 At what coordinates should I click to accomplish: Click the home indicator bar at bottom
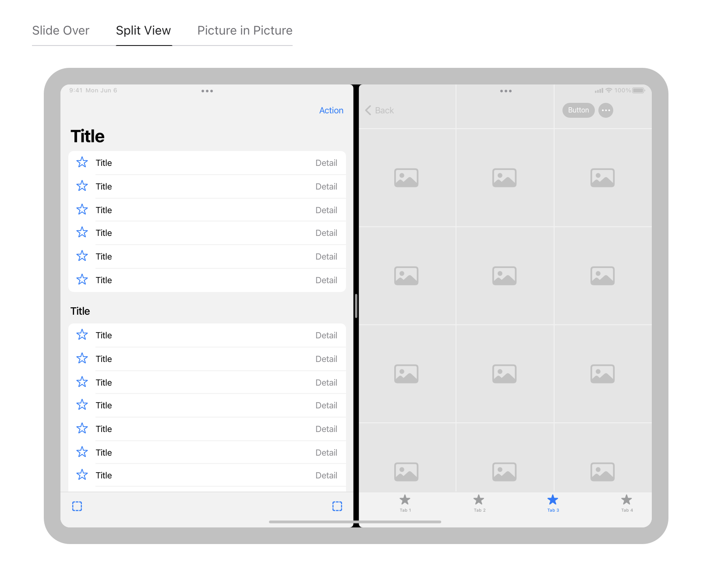(355, 522)
